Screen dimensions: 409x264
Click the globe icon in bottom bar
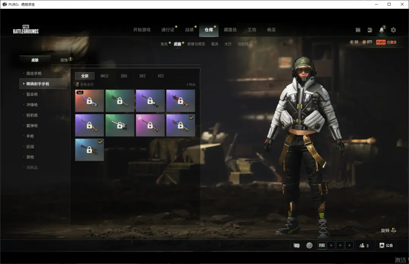pos(309,245)
